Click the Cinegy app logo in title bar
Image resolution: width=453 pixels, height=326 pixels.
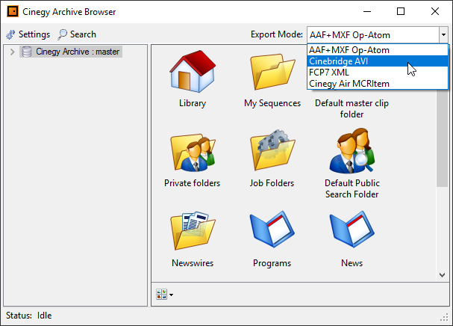click(x=13, y=11)
